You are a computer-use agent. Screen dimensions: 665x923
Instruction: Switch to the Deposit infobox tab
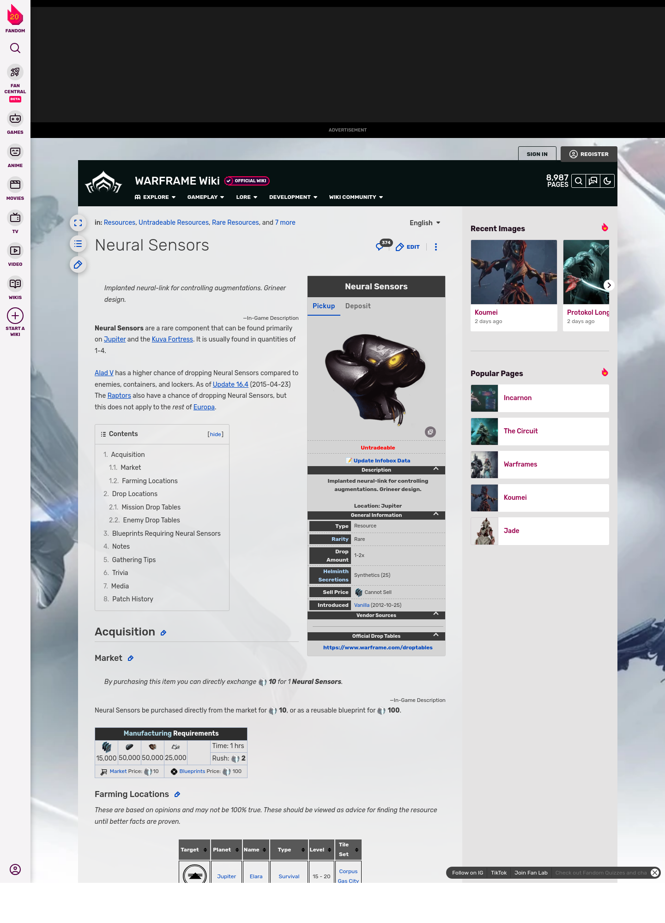358,306
